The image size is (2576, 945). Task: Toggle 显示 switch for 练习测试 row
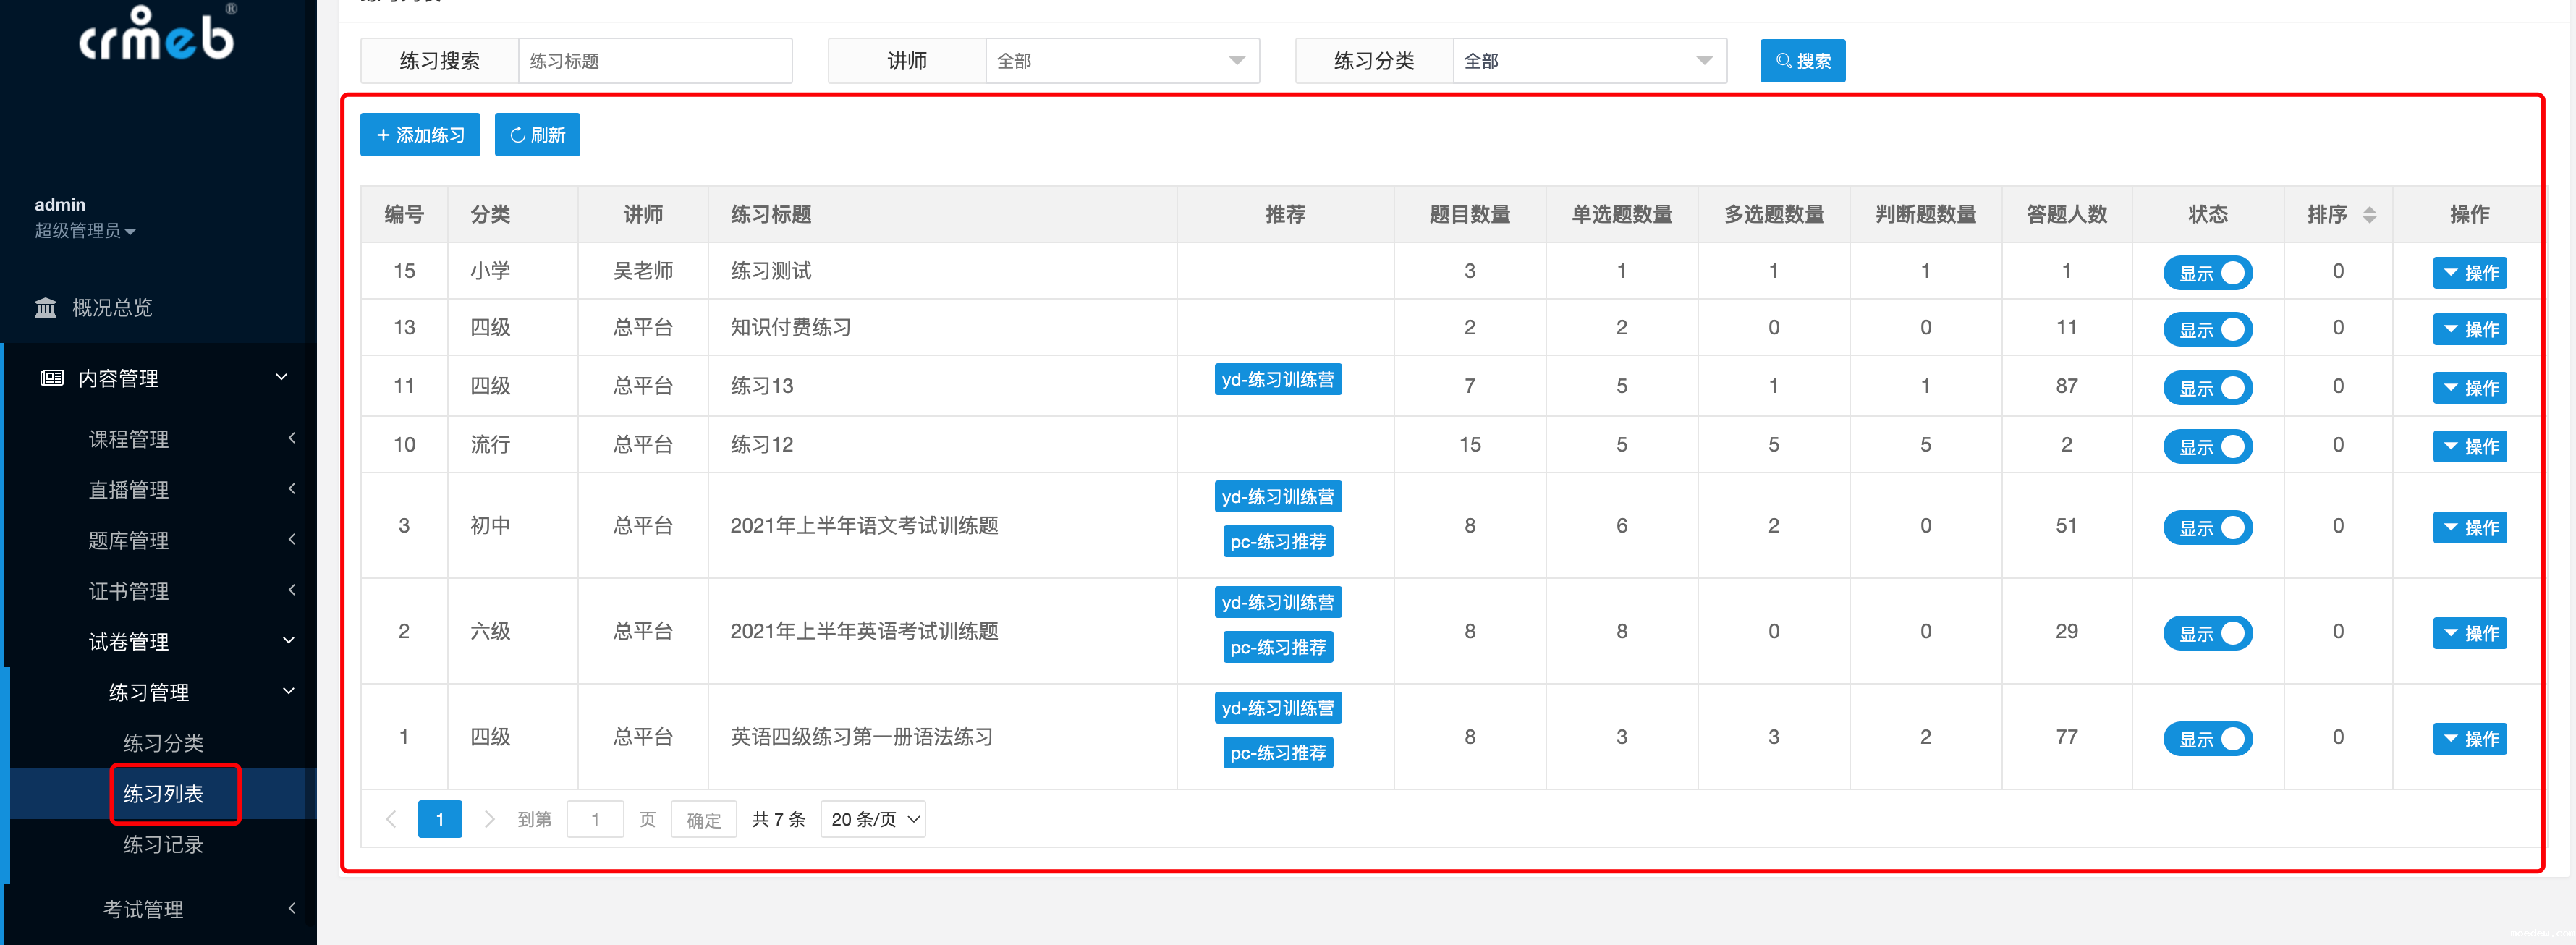point(2207,273)
